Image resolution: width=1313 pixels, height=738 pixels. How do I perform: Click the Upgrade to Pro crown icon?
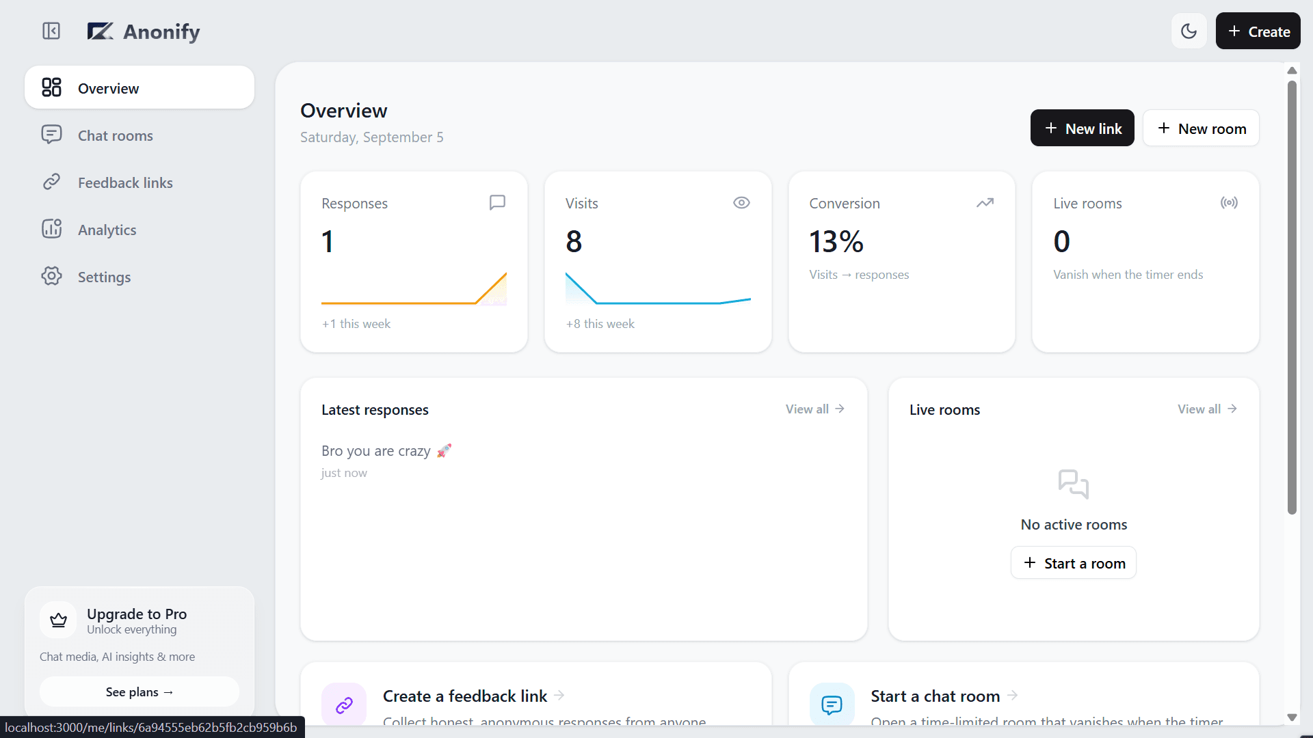click(58, 620)
